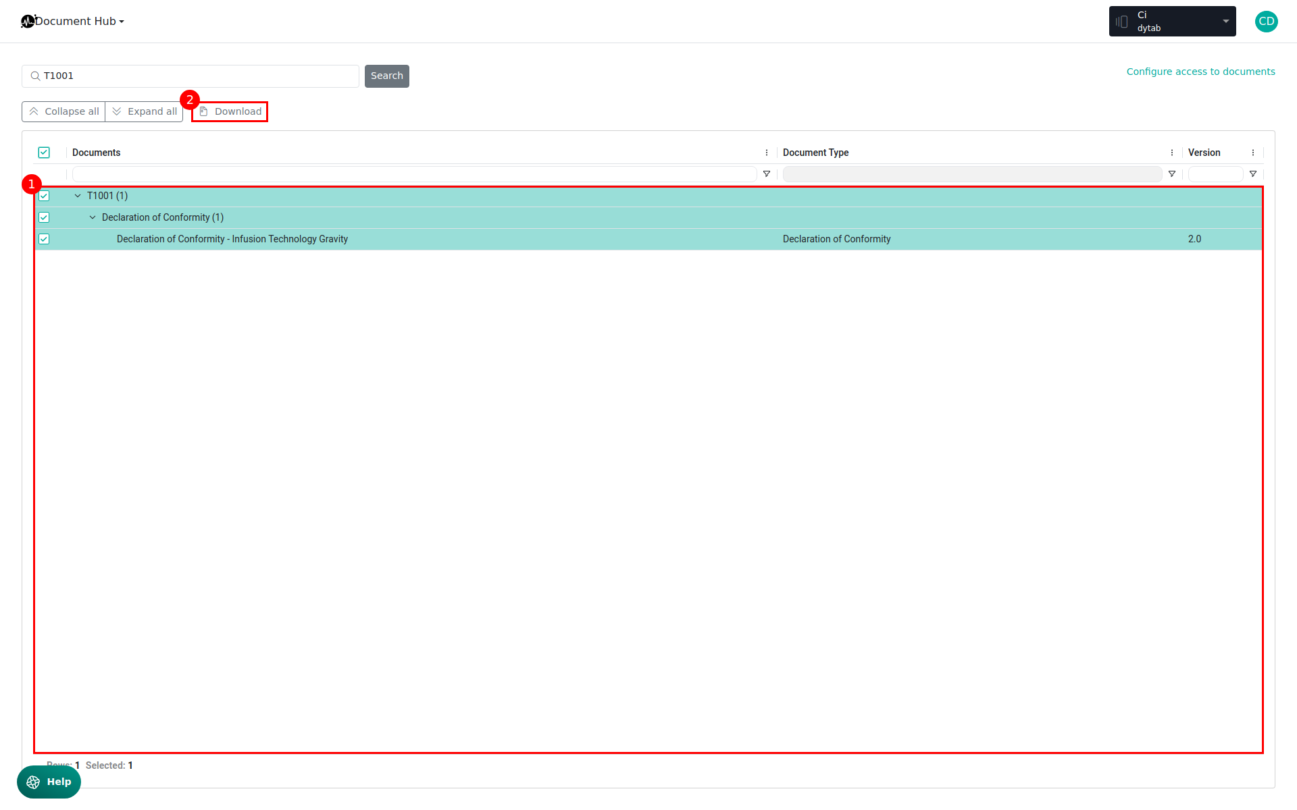Click the Document Type filter funnel icon
Screen dimensions: 1297x810
[1171, 174]
